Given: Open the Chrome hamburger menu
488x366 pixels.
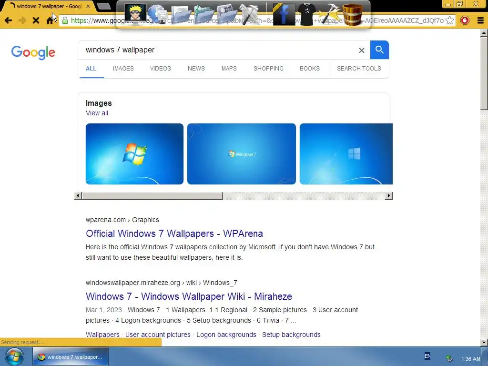Looking at the screenshot, I should pos(480,20).
